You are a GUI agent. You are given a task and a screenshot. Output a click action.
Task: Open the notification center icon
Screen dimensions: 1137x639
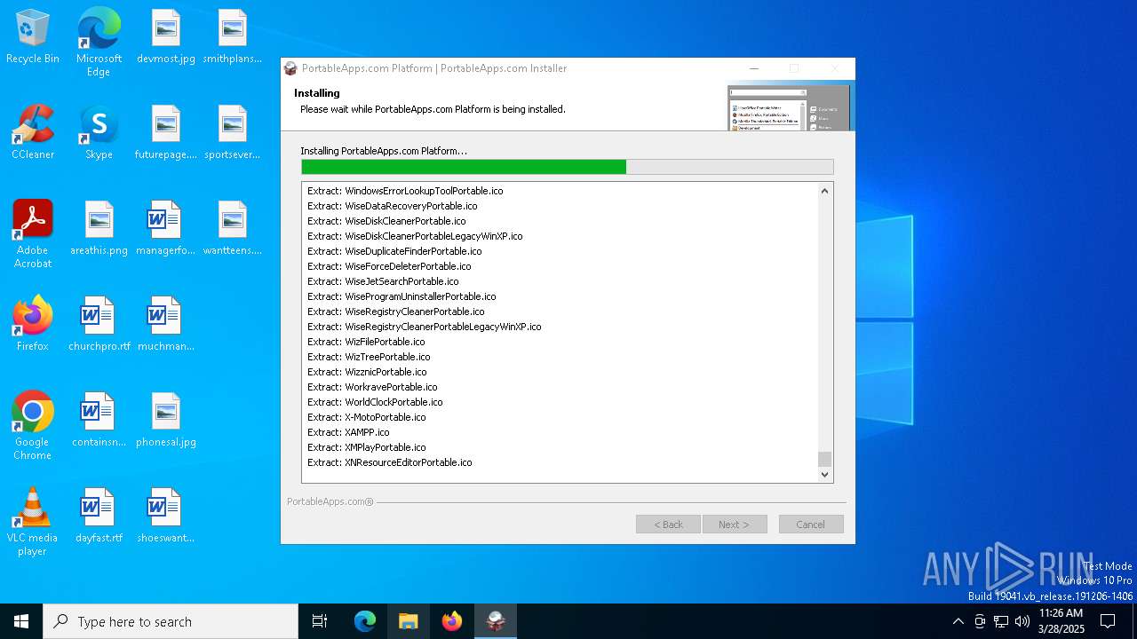[x=1108, y=621]
